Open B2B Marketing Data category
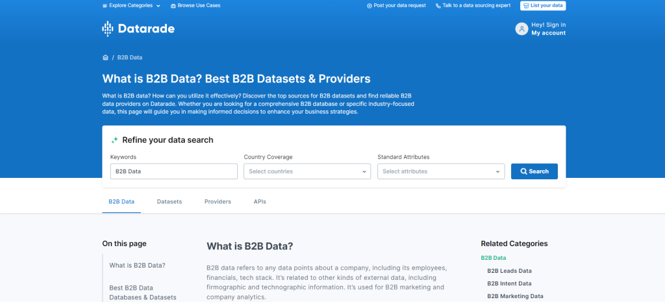665x302 pixels. (515, 296)
